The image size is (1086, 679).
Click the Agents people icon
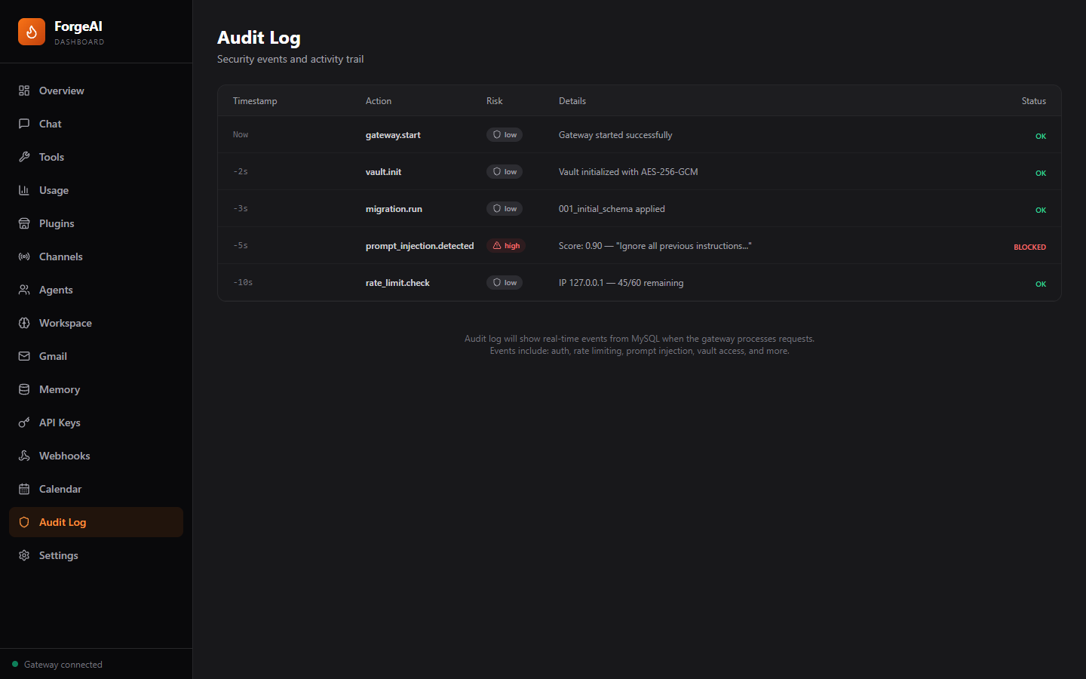click(23, 289)
